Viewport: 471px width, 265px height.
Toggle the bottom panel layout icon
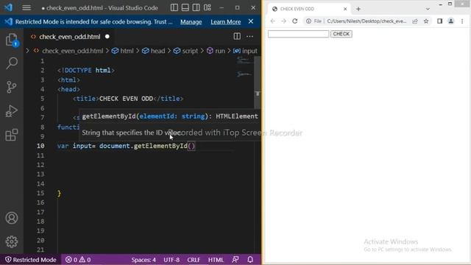point(185,8)
